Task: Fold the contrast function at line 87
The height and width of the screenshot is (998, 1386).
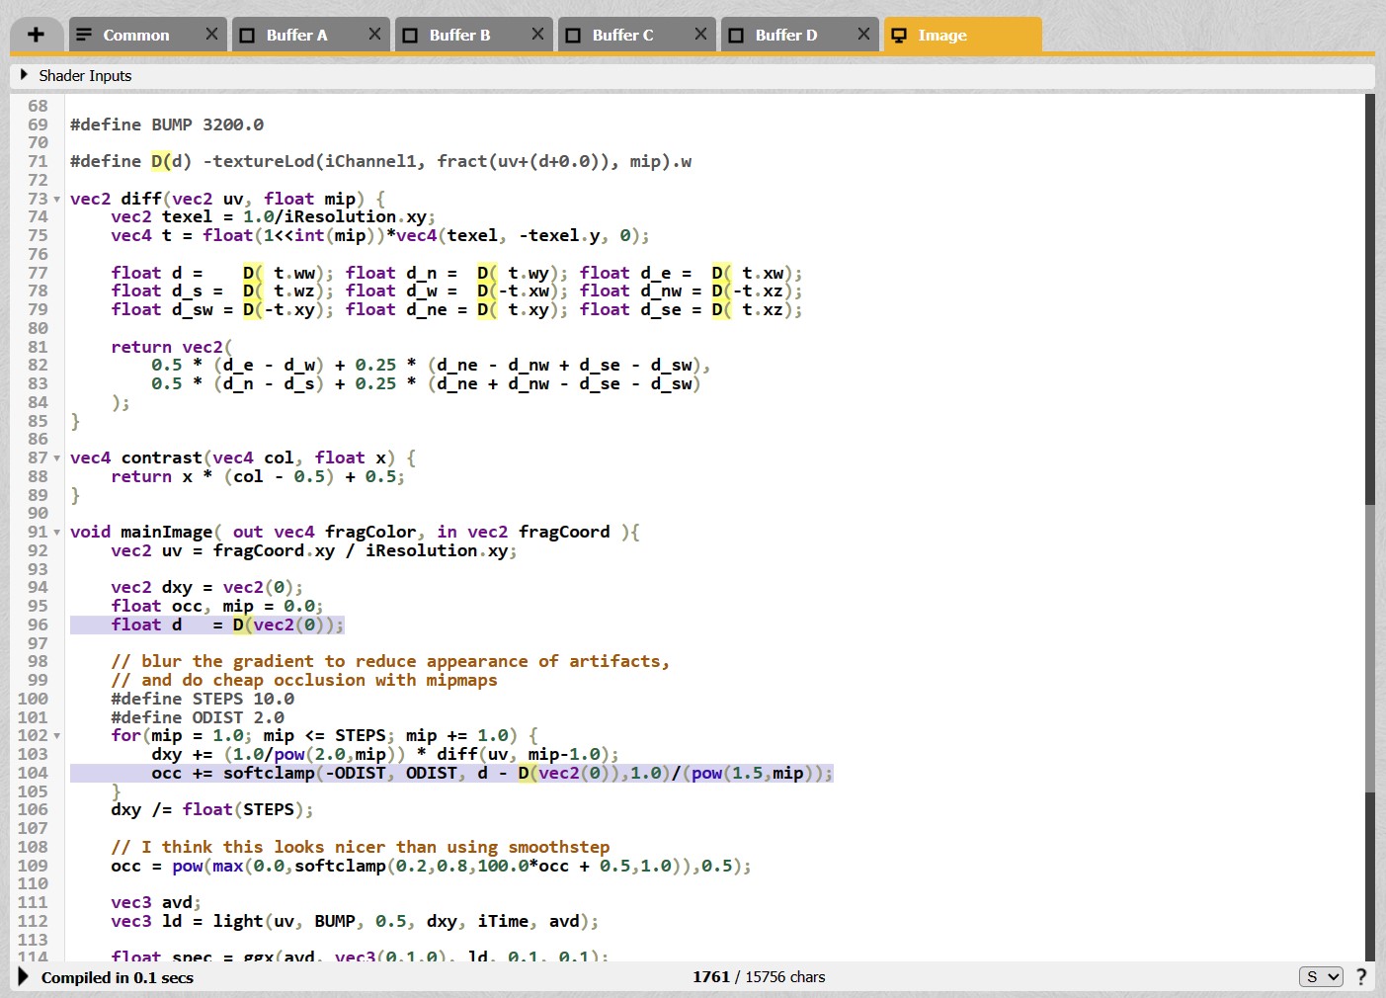Action: [x=57, y=458]
